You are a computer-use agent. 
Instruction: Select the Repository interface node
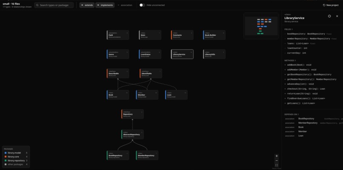tap(133, 114)
